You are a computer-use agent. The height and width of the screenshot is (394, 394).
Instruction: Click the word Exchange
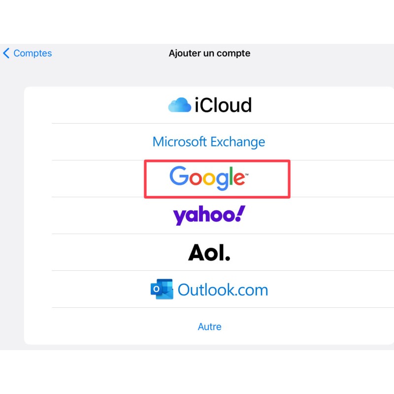pyautogui.click(x=238, y=142)
